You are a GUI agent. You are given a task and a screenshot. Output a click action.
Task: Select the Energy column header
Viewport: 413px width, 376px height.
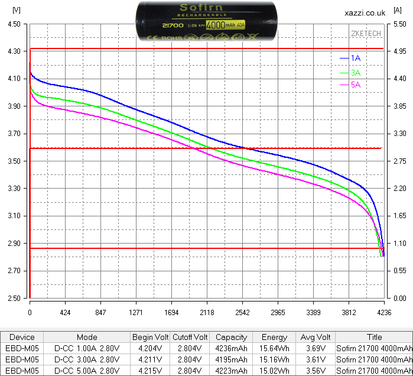point(275,337)
